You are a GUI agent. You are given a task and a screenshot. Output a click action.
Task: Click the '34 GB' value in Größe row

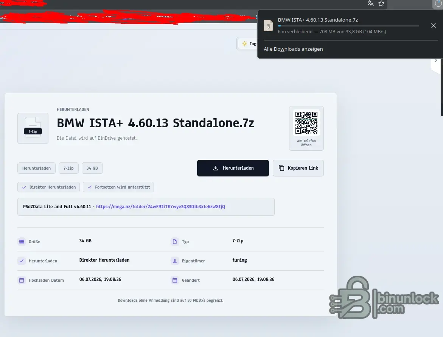pyautogui.click(x=85, y=241)
